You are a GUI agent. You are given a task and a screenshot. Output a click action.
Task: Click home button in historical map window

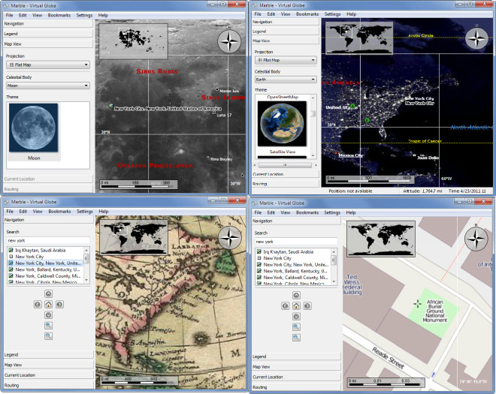(48, 304)
